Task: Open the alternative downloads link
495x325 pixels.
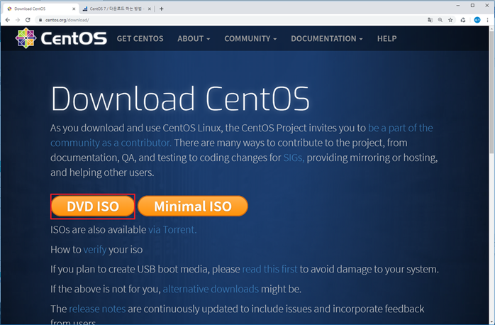Action: [211, 289]
